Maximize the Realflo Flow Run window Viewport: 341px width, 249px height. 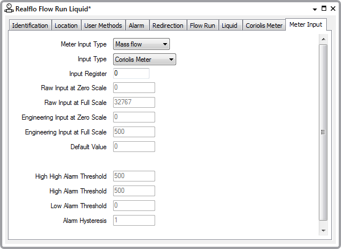click(x=324, y=9)
